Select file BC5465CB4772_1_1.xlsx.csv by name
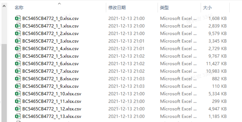The width and height of the screenshot is (242, 122). click(x=51, y=26)
